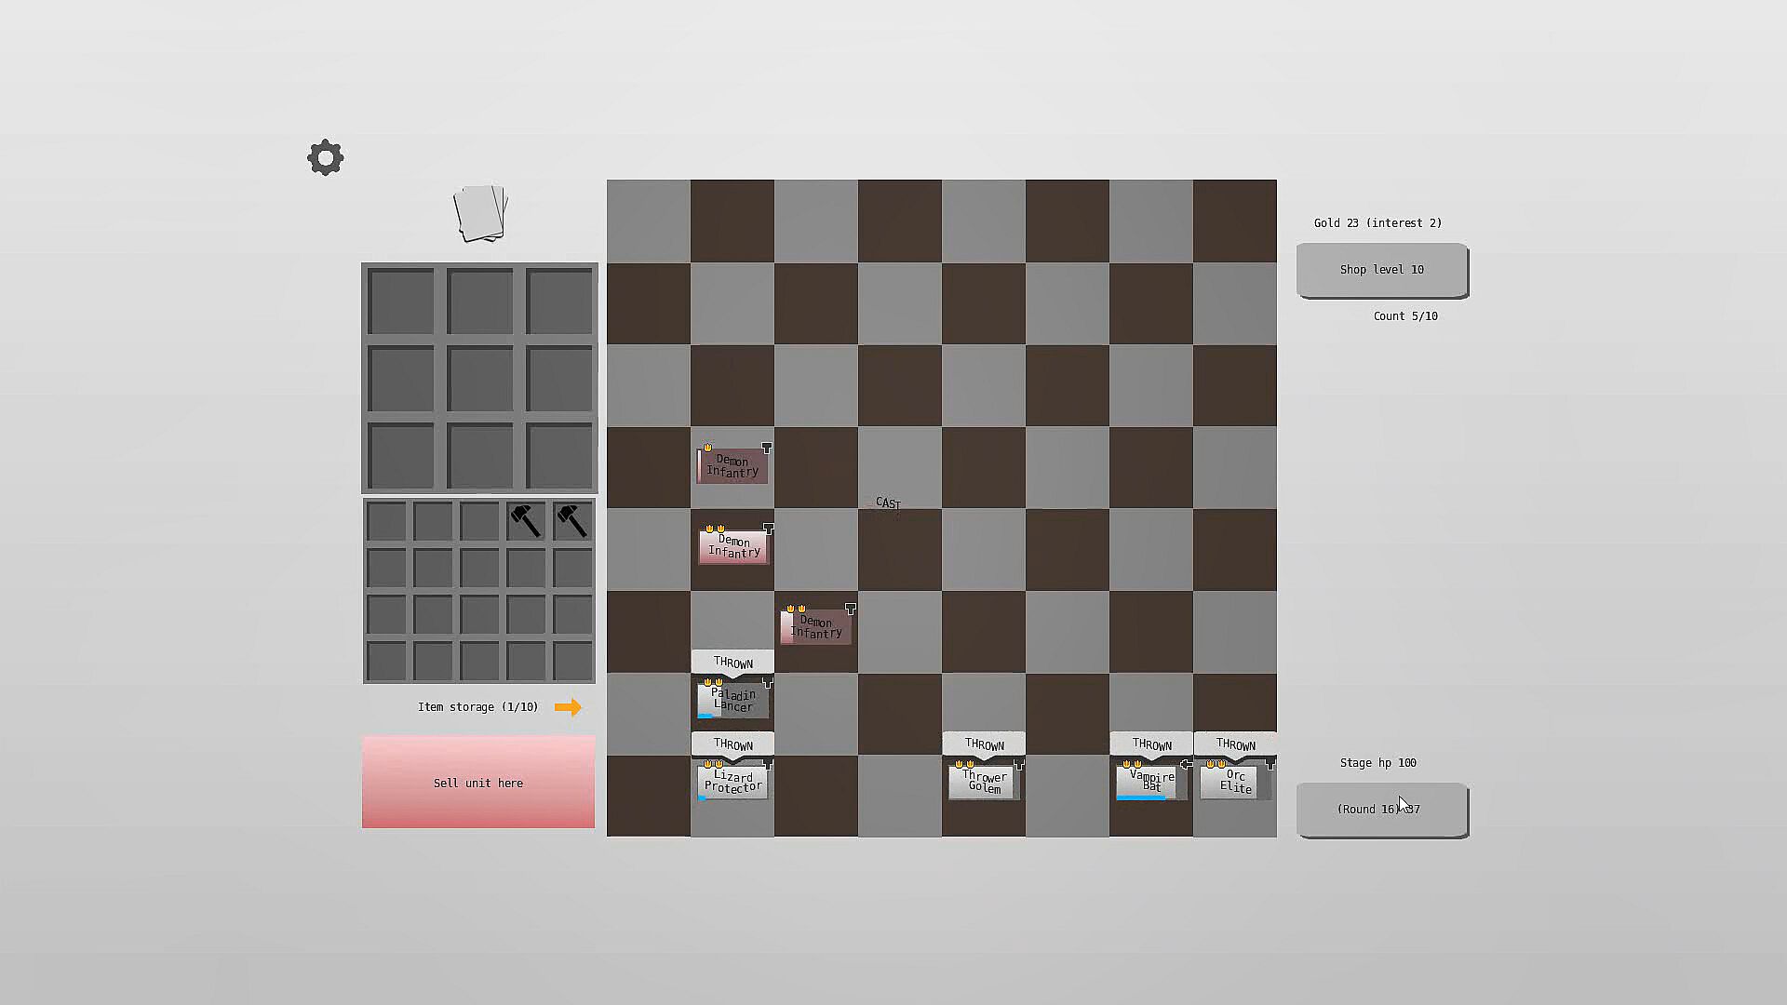Select the Thrower Golem unit
Screen dimensions: 1787x1005
[984, 782]
